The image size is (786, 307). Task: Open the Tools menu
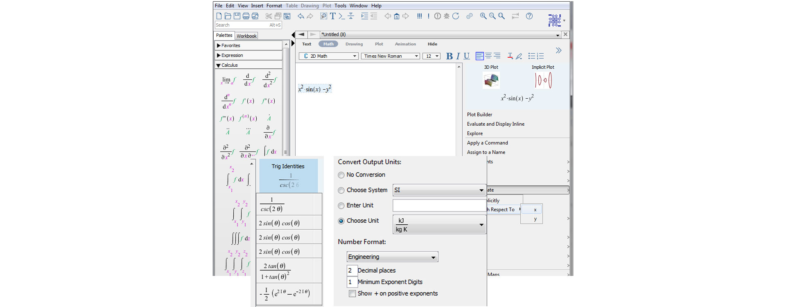340,6
